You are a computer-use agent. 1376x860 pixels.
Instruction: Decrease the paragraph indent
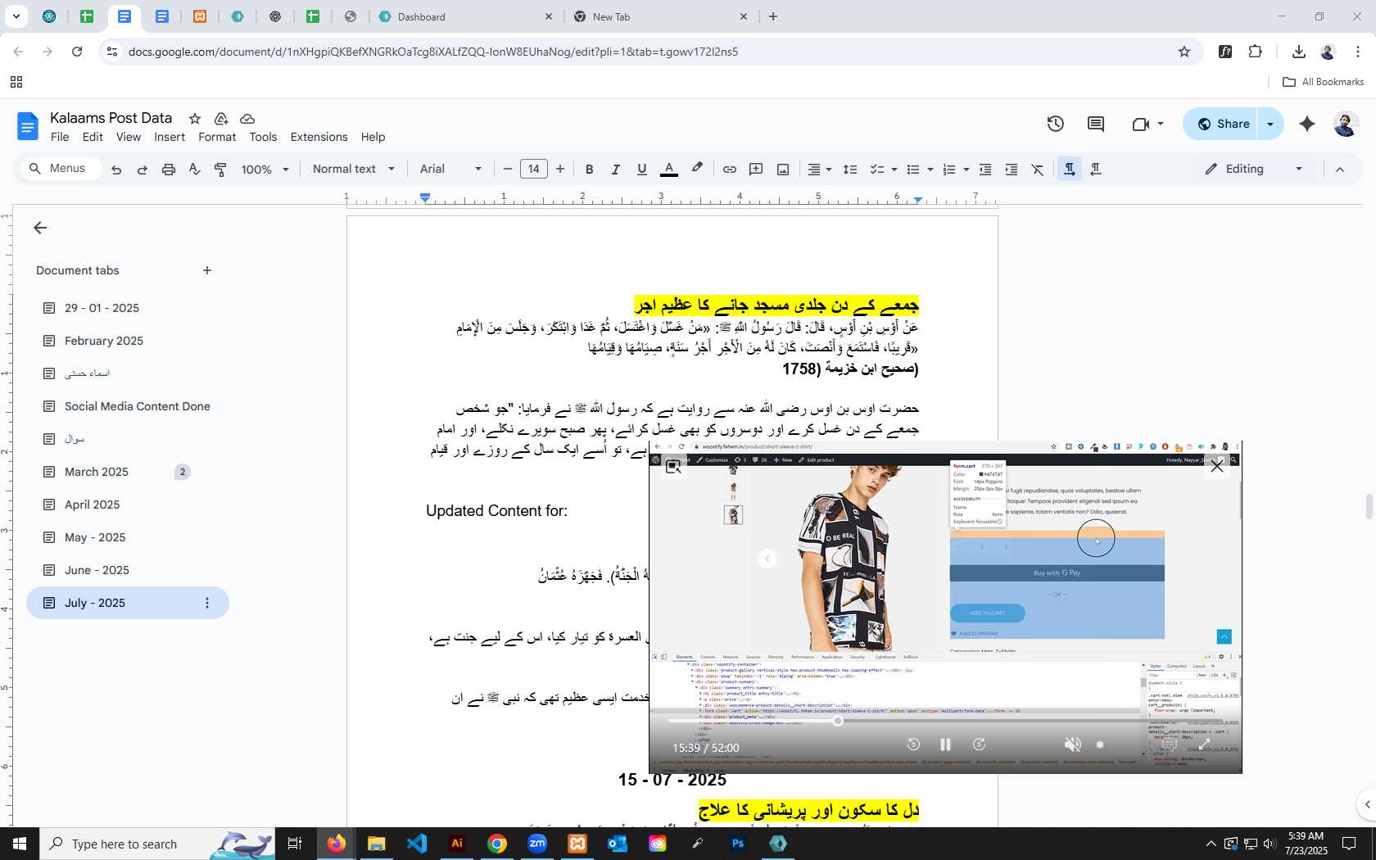click(985, 170)
